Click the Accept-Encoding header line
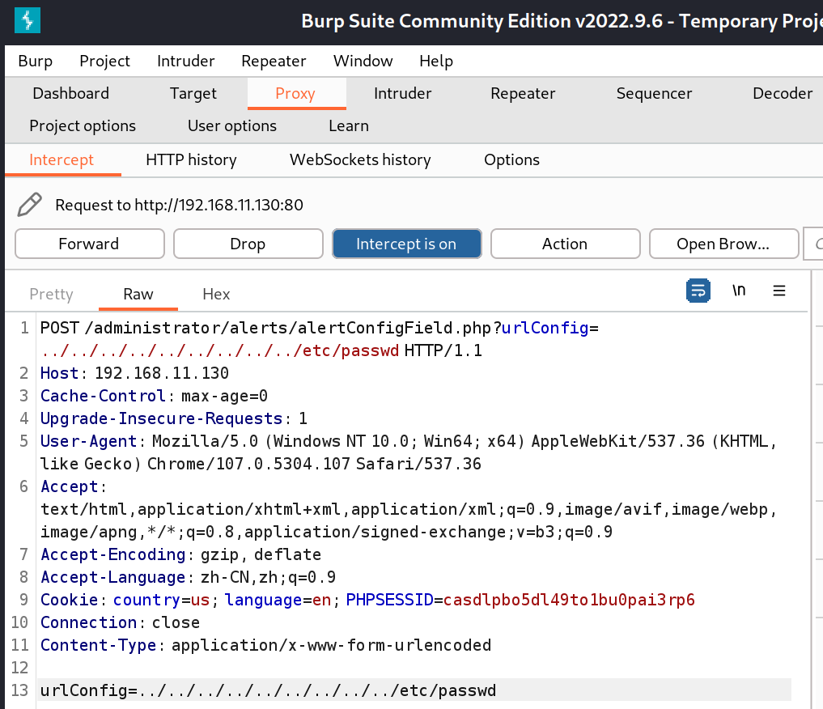This screenshot has width=823, height=709. [180, 554]
